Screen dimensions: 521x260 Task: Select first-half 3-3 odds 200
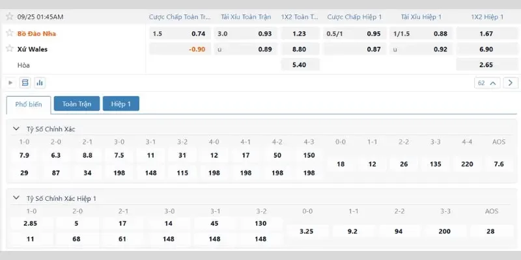445,231
